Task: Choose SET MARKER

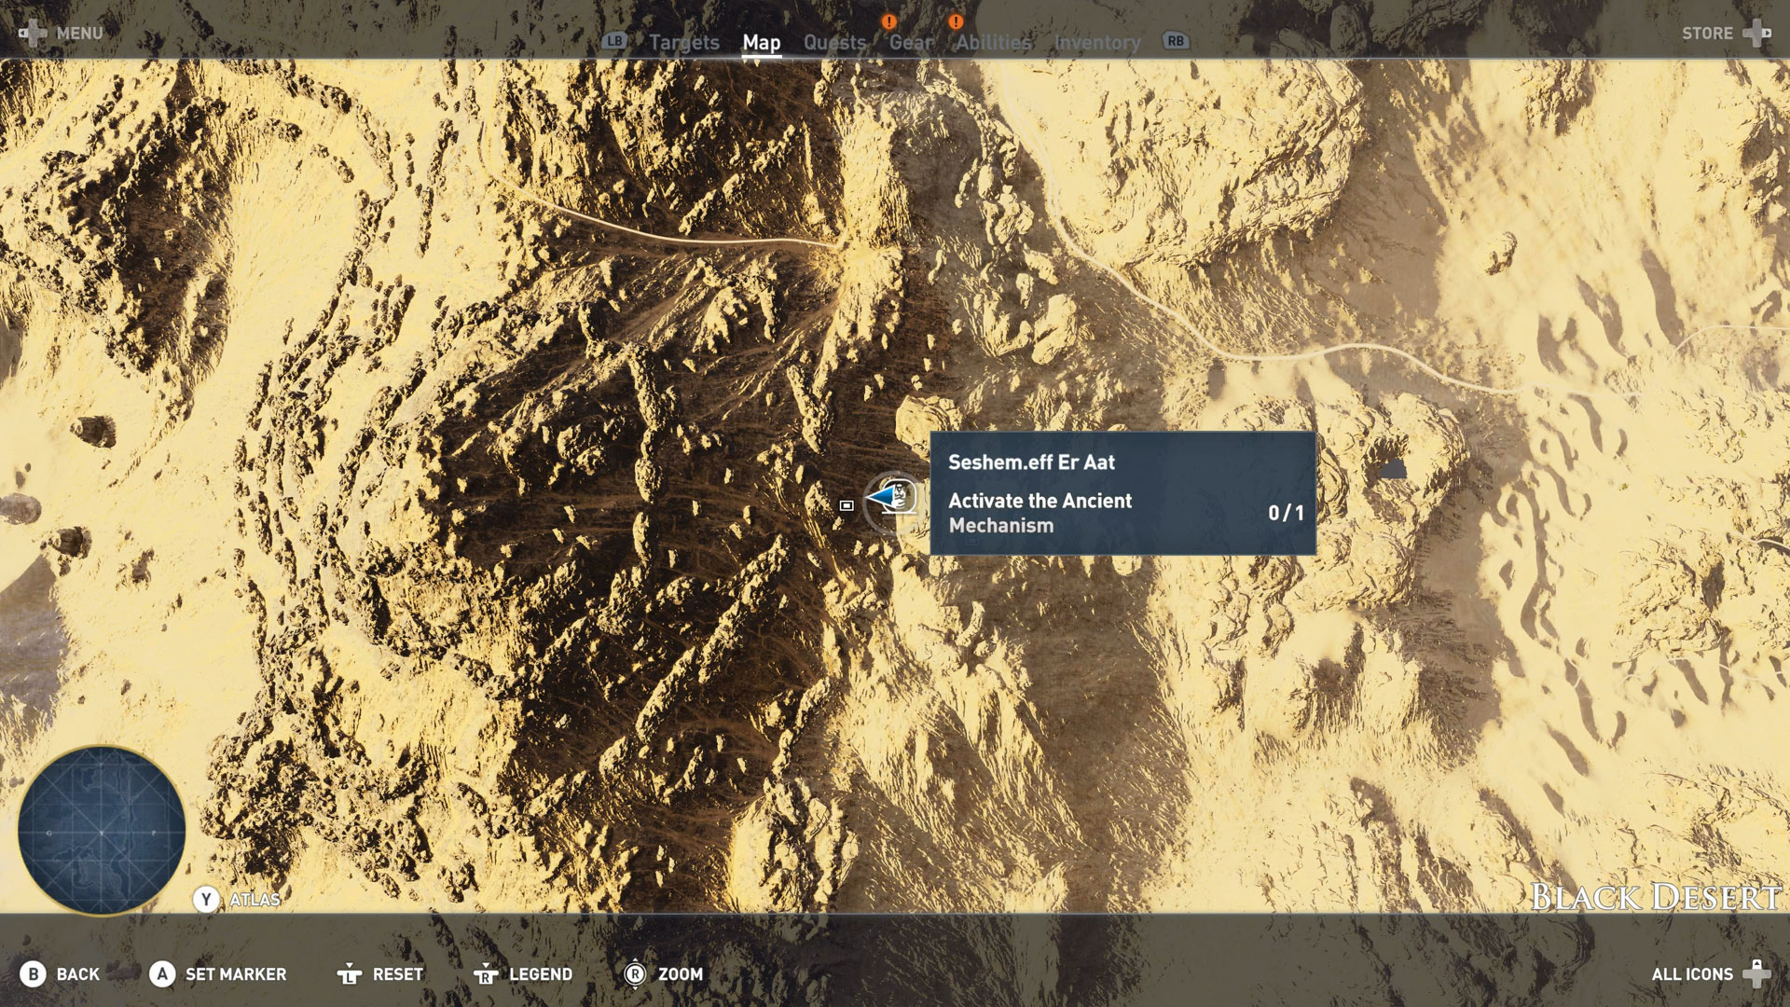Action: (x=236, y=974)
